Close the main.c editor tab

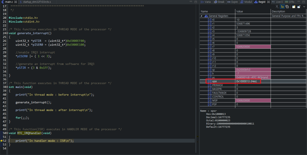(x=16, y=2)
